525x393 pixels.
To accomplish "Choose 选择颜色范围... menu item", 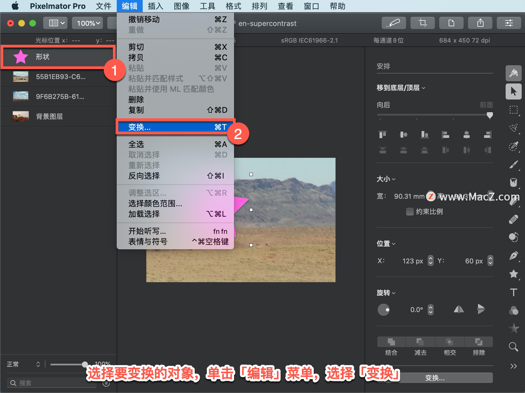I will tap(175, 203).
